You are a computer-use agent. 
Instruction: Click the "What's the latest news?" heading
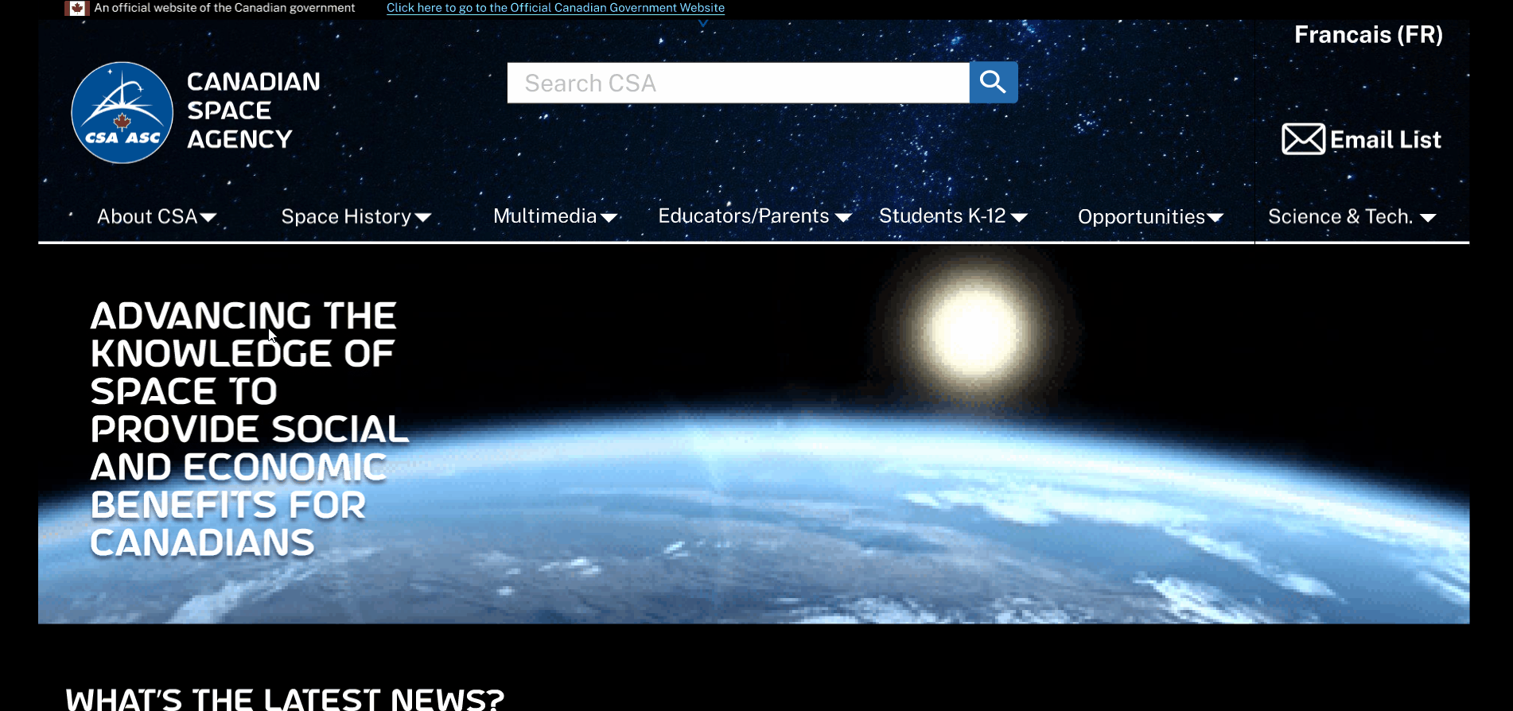point(285,698)
